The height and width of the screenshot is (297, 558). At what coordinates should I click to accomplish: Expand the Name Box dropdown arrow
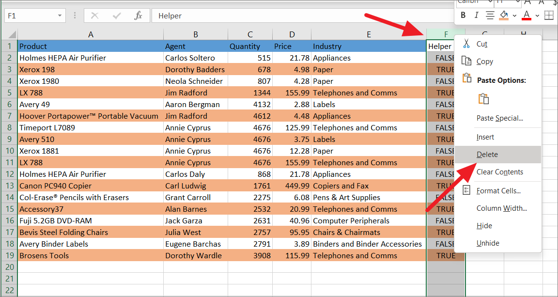point(60,16)
